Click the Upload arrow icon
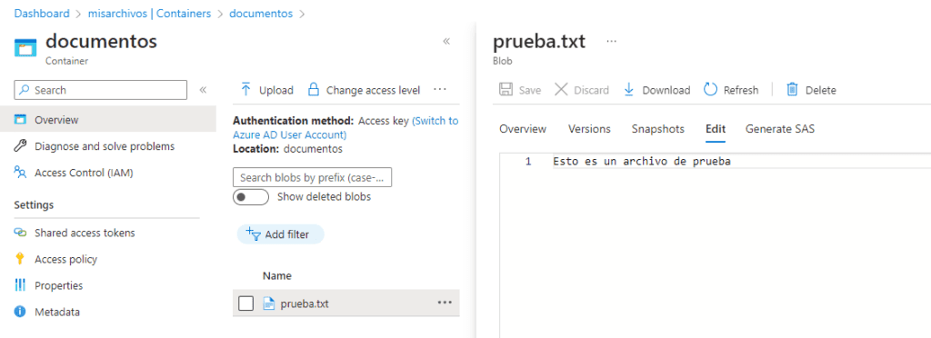Screen dimensions: 931x338 coord(245,90)
